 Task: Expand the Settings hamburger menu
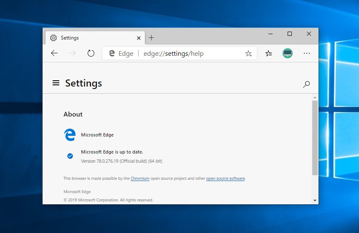[56, 83]
